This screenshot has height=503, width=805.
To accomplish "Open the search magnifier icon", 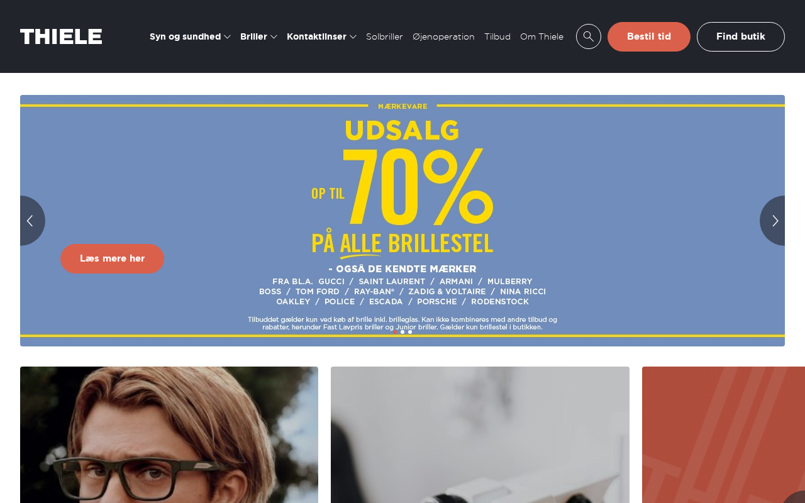I will point(589,36).
